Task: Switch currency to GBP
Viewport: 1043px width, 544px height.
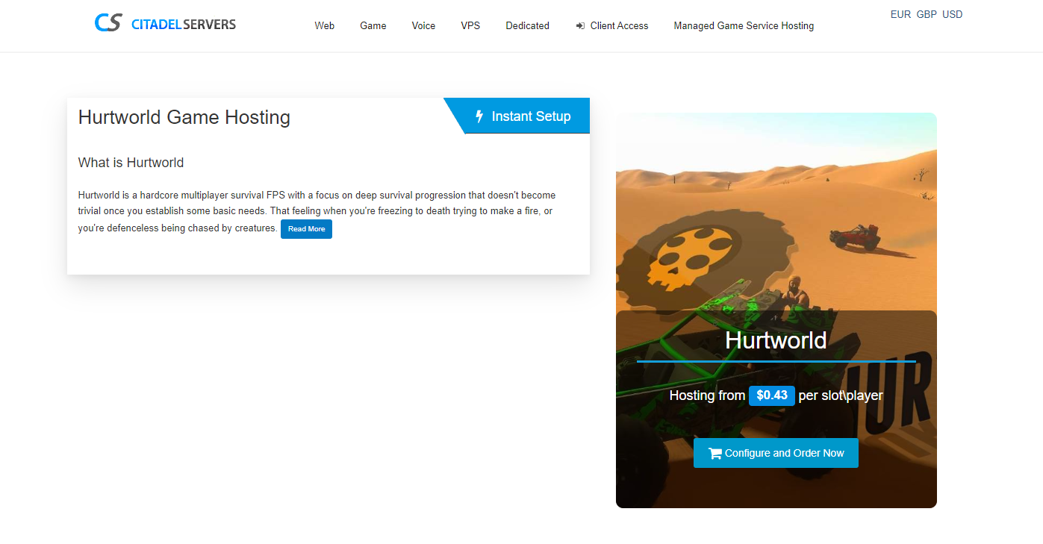Action: click(927, 14)
